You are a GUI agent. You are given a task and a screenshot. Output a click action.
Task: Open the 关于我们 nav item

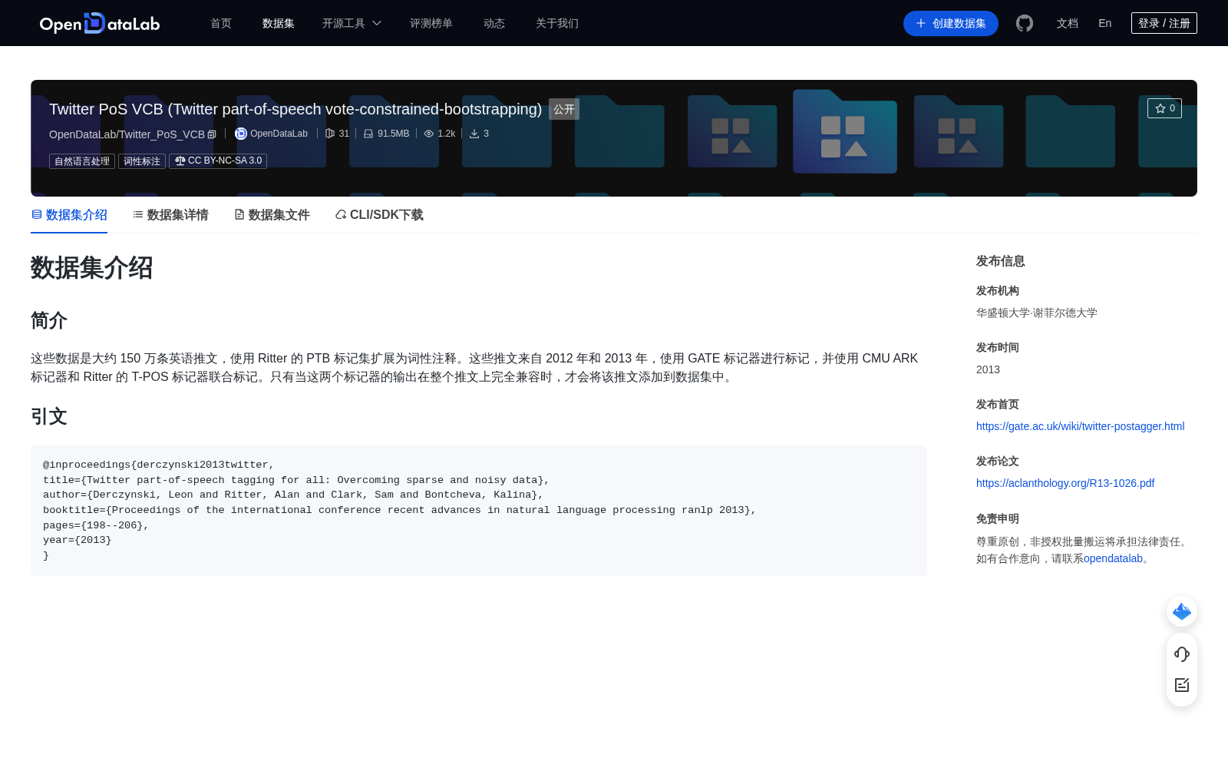[x=557, y=23]
